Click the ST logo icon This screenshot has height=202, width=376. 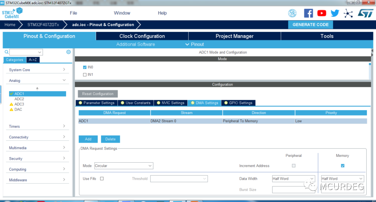click(x=366, y=13)
